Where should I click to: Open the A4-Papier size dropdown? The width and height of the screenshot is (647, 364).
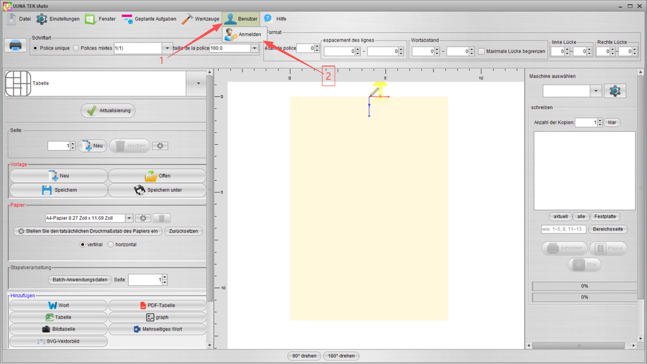(x=129, y=218)
